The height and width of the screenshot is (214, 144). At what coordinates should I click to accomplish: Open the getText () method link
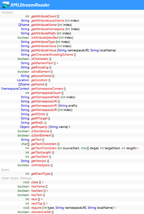click(x=36, y=140)
